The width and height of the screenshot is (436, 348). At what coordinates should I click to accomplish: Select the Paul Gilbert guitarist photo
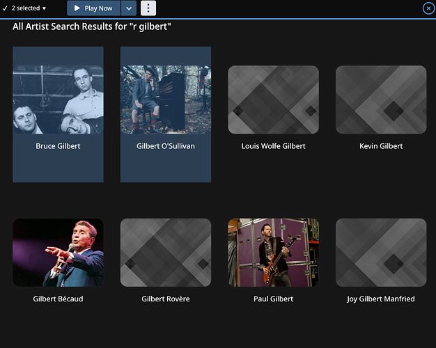(x=273, y=253)
